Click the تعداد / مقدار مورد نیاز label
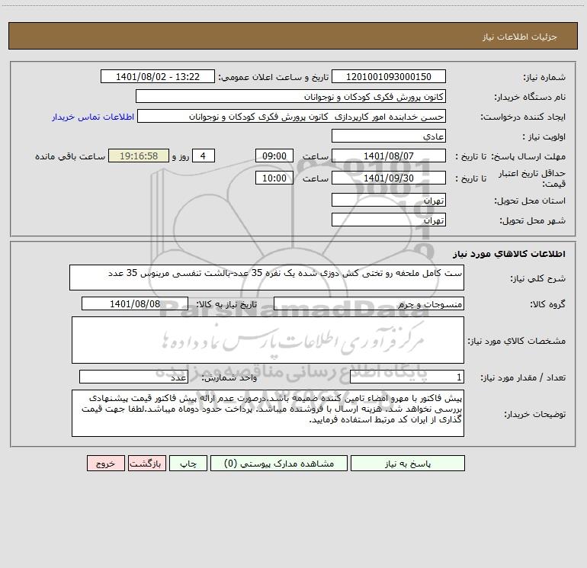This screenshot has height=568, width=587. 523,378
